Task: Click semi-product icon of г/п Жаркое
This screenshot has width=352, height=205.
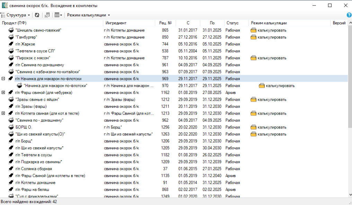Action: pos(11,44)
